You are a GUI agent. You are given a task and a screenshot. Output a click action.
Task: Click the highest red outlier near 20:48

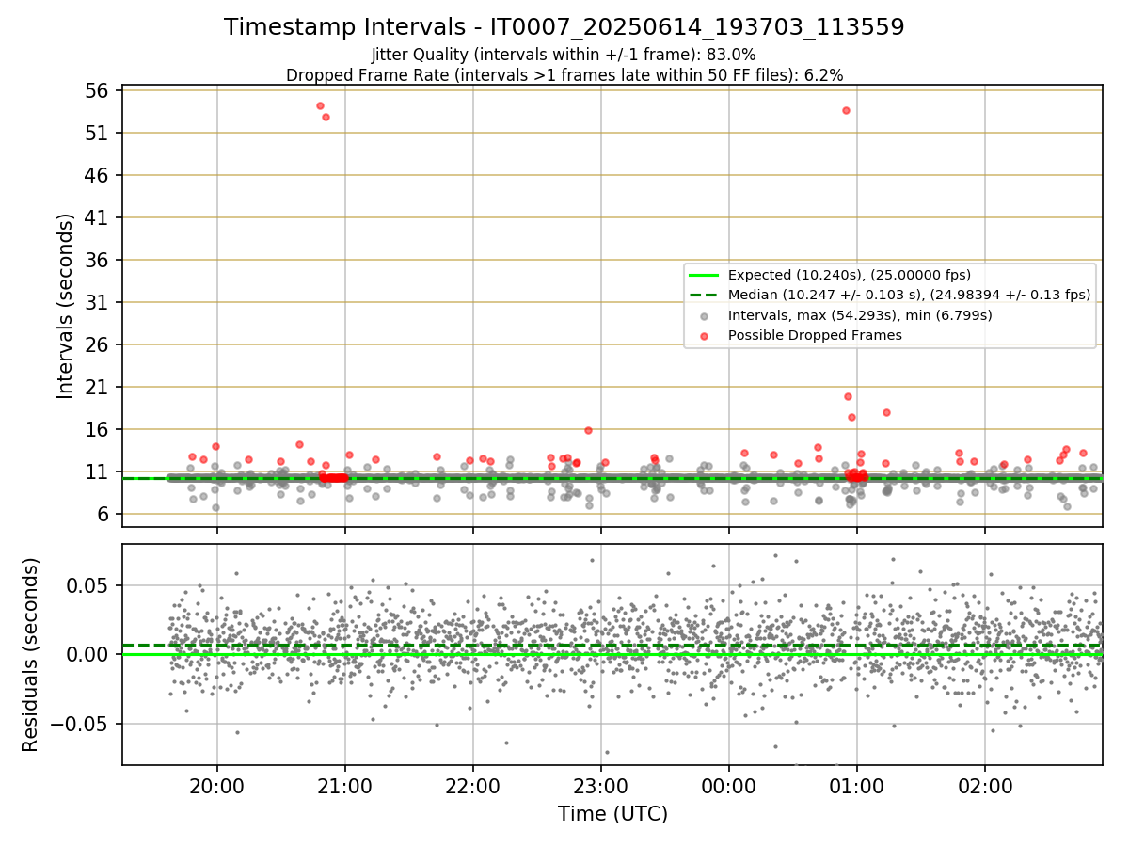(320, 105)
